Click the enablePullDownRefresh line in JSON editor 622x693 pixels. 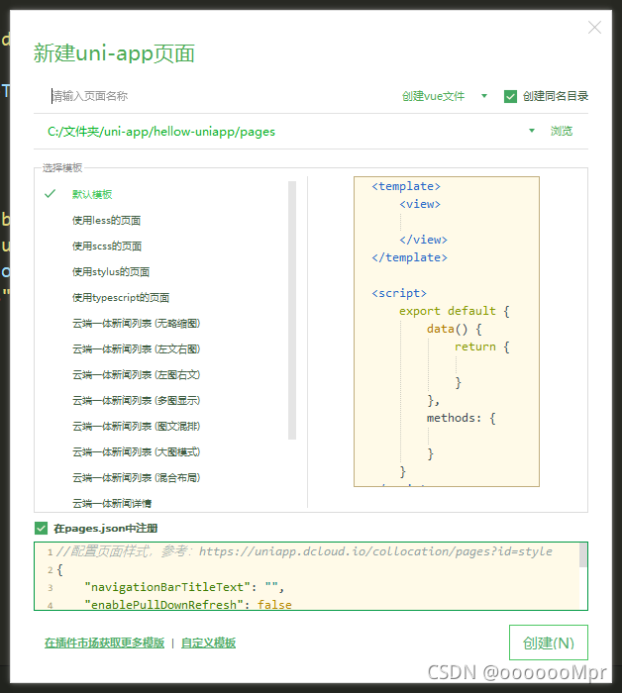(x=188, y=604)
